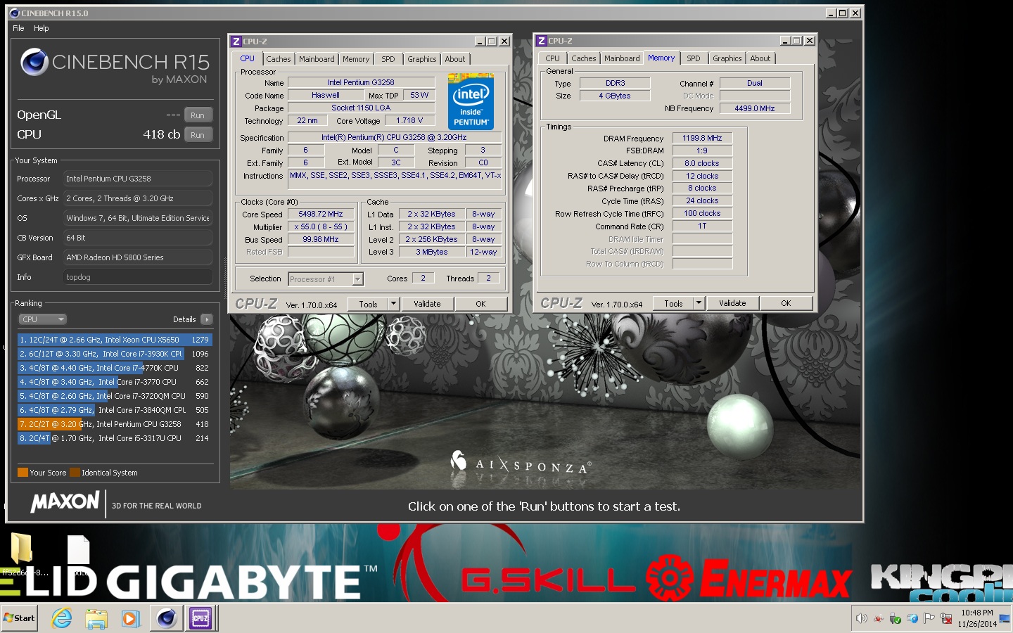Select highlighted ranking entry Intel Pentium G3258
Image resolution: width=1013 pixels, height=633 pixels.
tap(115, 424)
